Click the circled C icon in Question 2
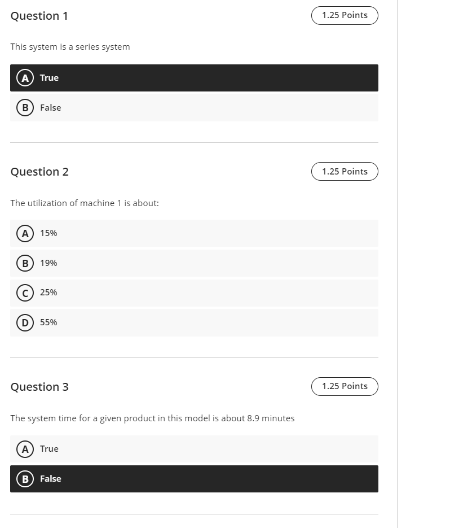This screenshot has height=528, width=450. [24, 293]
